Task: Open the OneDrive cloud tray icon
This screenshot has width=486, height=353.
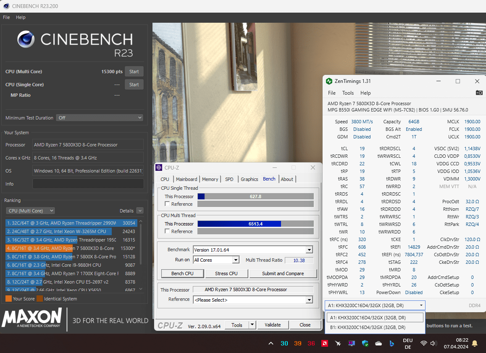Action: (378, 343)
